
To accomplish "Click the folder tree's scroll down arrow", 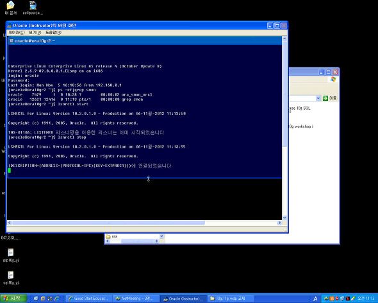I will click(x=161, y=236).
